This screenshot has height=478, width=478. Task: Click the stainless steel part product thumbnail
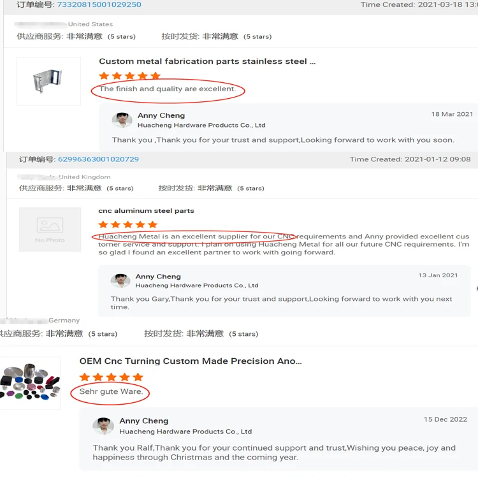48,82
